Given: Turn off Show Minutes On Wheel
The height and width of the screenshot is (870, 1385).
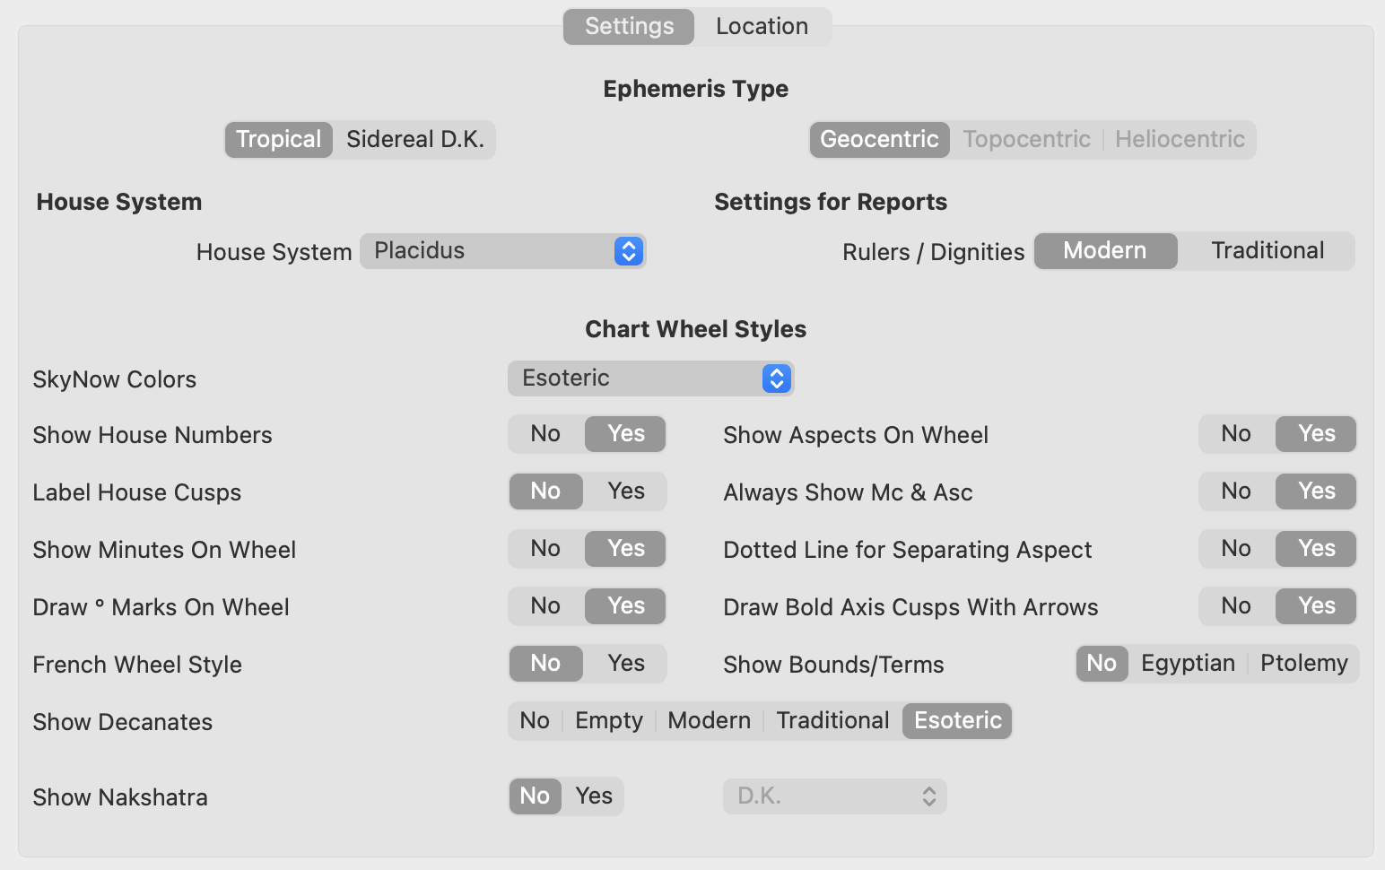Looking at the screenshot, I should pyautogui.click(x=545, y=549).
